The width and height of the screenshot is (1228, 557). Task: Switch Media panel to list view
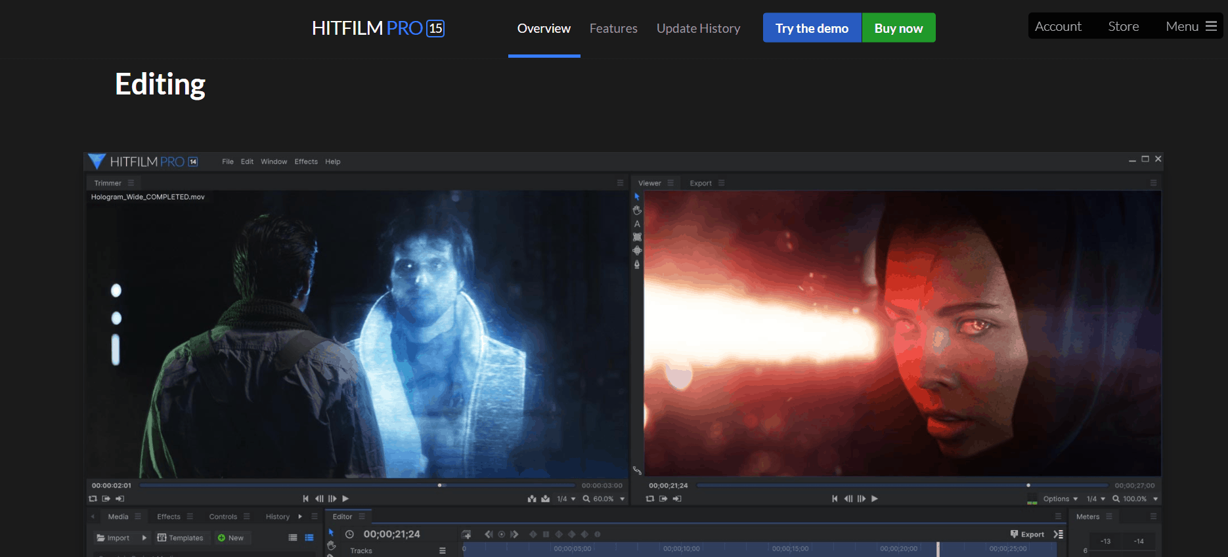click(293, 537)
